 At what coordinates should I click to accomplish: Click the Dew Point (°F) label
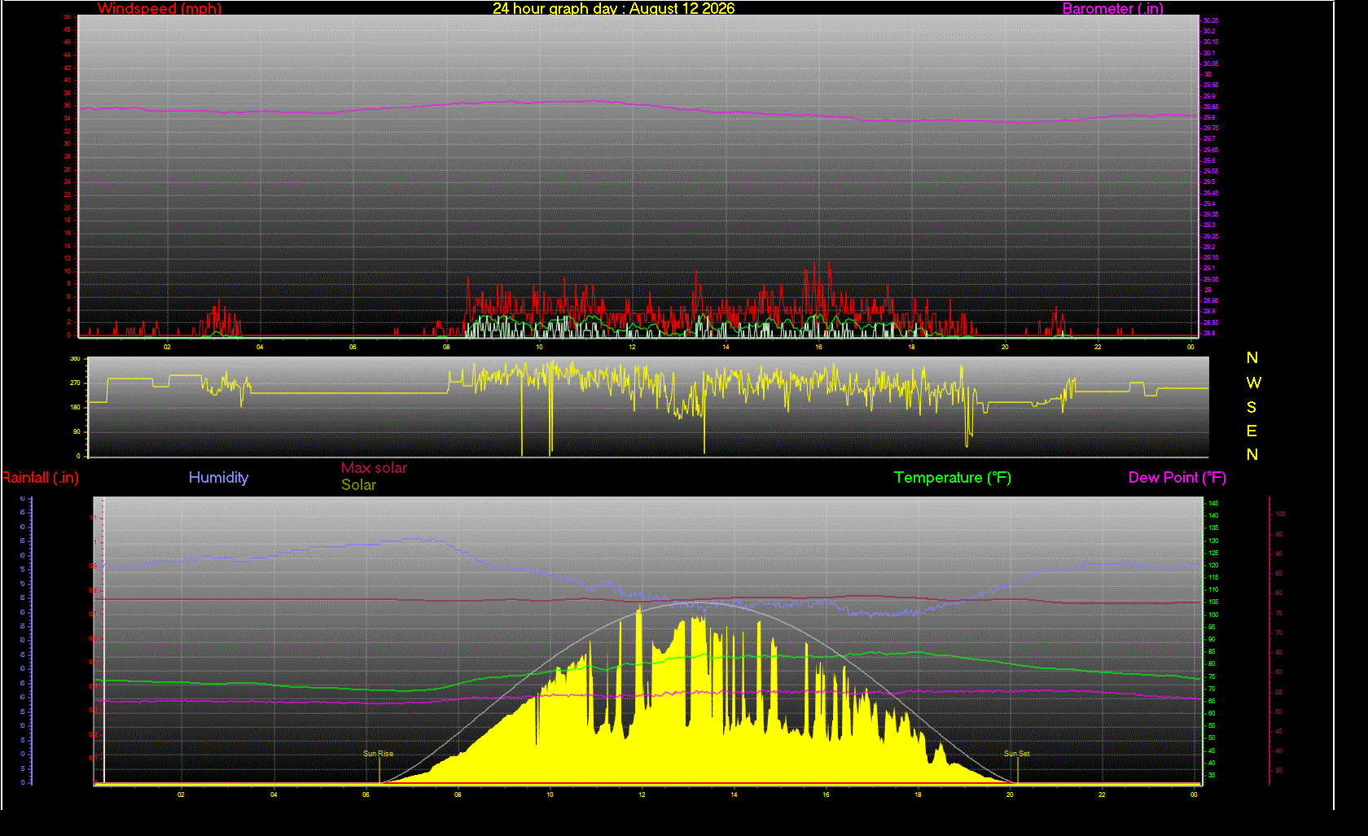(x=1177, y=478)
